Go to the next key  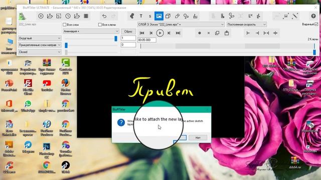(169, 33)
